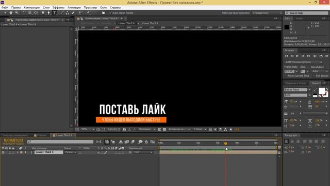Click the white fill color swatch
330x186 pixels.
point(322,91)
